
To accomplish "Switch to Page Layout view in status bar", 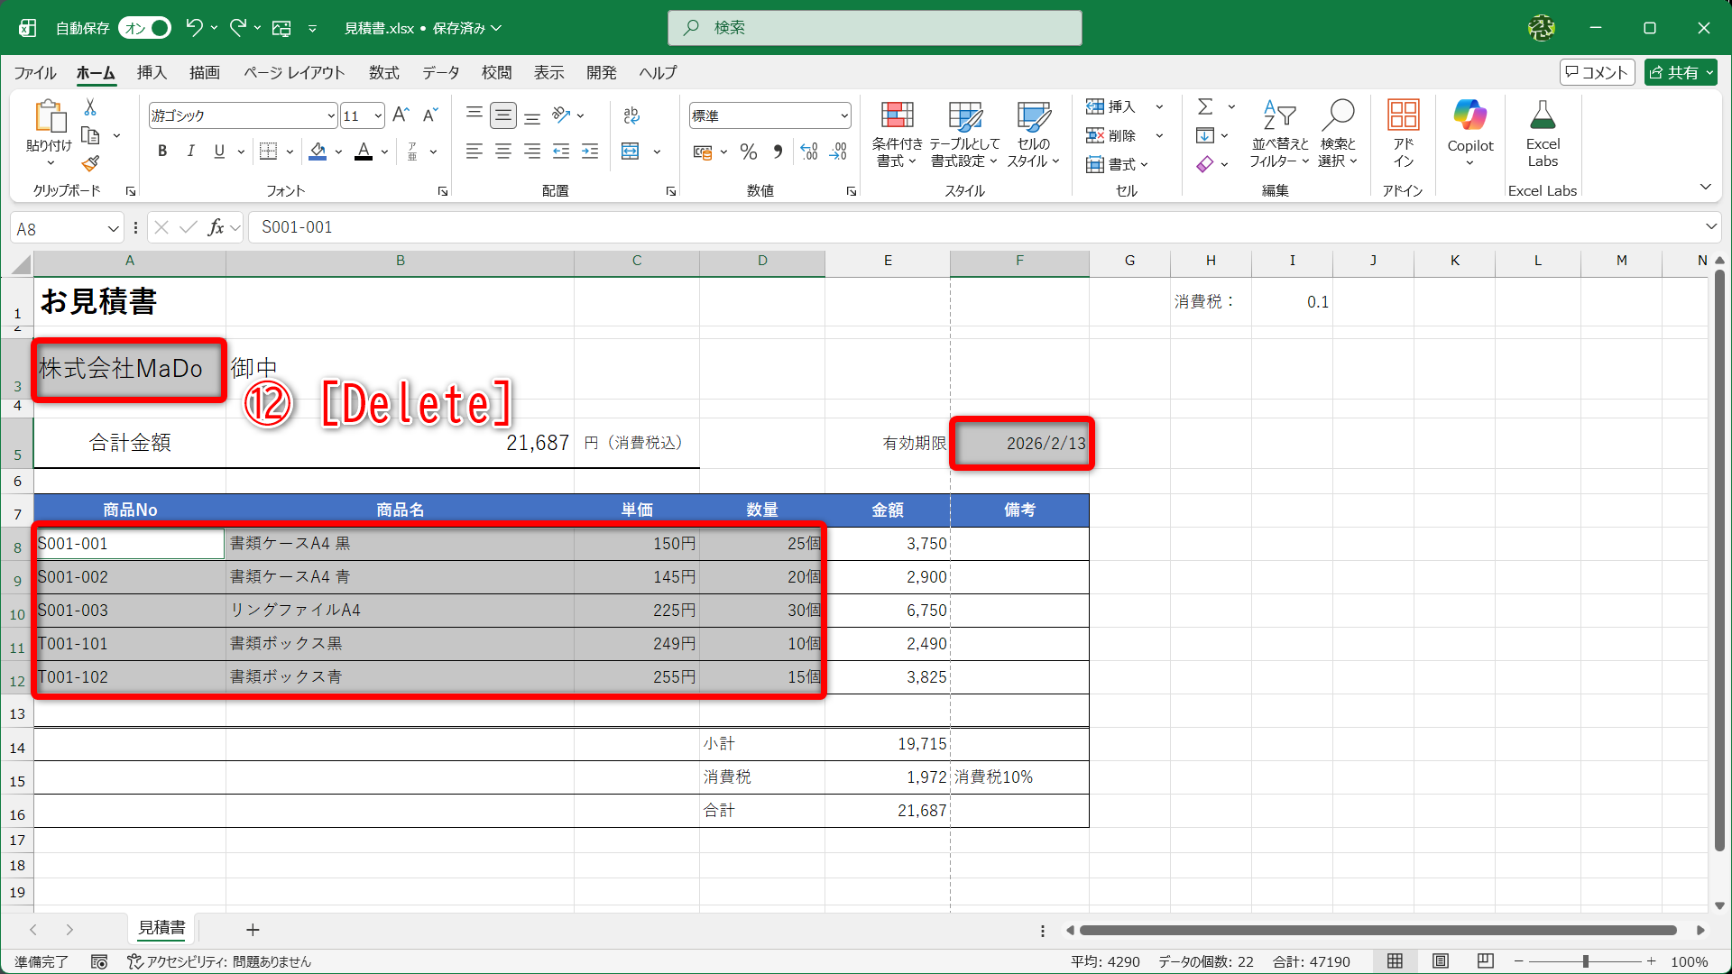I will click(x=1441, y=961).
